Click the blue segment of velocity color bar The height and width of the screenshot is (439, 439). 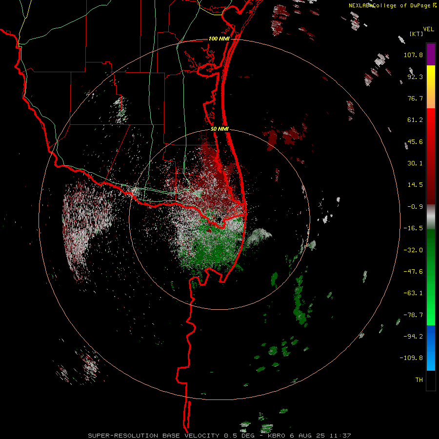431,348
